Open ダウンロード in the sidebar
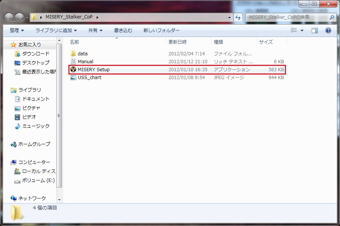340x226 pixels. 36,53
